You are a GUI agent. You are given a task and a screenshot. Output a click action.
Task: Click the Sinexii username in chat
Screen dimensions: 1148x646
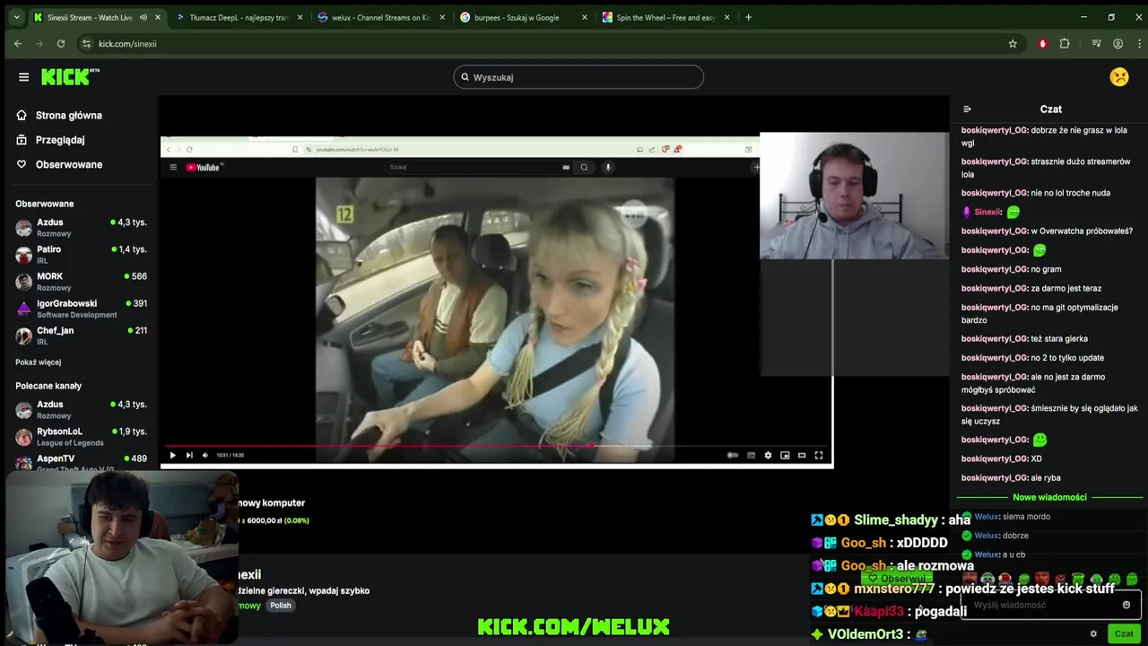(x=987, y=213)
